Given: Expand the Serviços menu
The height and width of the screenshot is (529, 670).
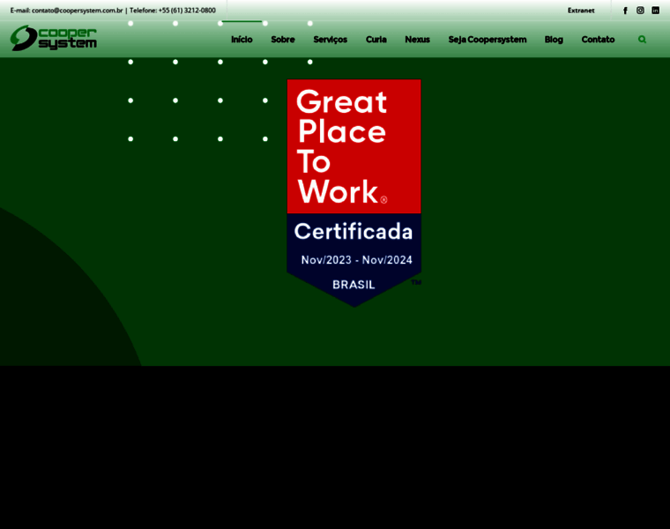Looking at the screenshot, I should [x=331, y=40].
